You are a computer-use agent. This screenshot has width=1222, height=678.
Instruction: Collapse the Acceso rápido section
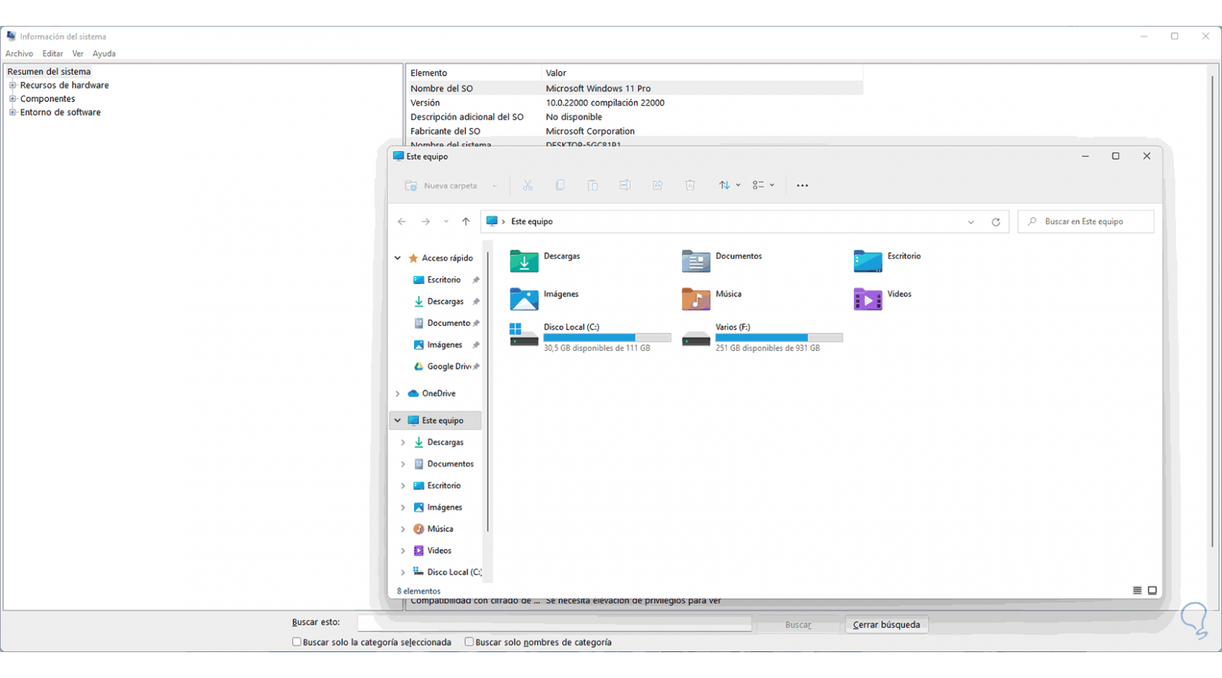pyautogui.click(x=398, y=258)
